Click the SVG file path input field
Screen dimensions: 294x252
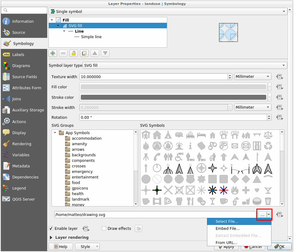click(x=154, y=214)
